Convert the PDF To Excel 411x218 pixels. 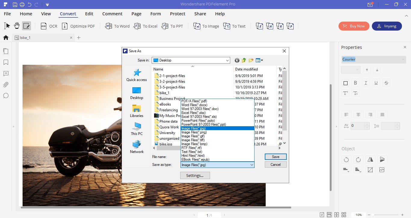(x=146, y=26)
